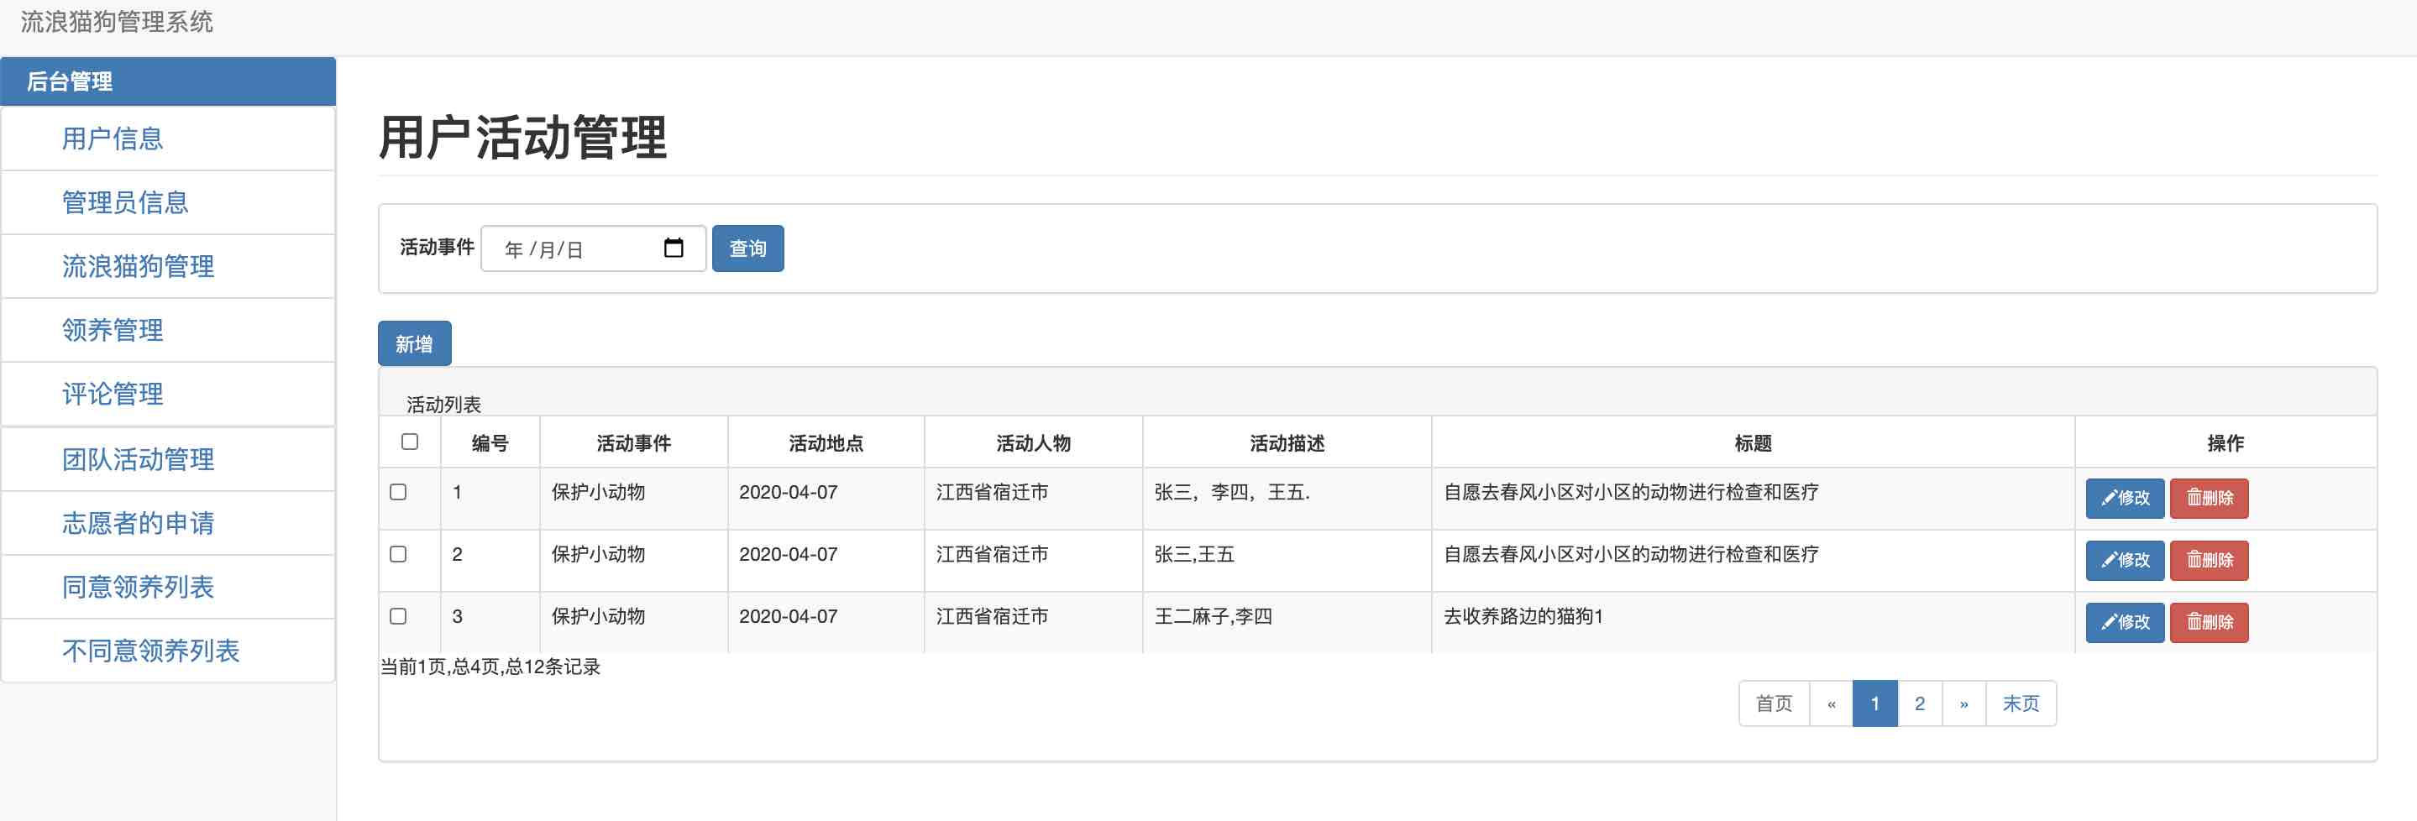This screenshot has width=2417, height=821.
Task: Click the 新增 add button
Action: point(414,344)
